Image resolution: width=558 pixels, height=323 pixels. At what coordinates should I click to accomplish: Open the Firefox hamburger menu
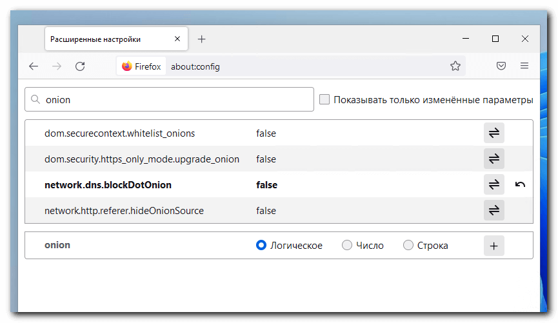click(x=524, y=66)
